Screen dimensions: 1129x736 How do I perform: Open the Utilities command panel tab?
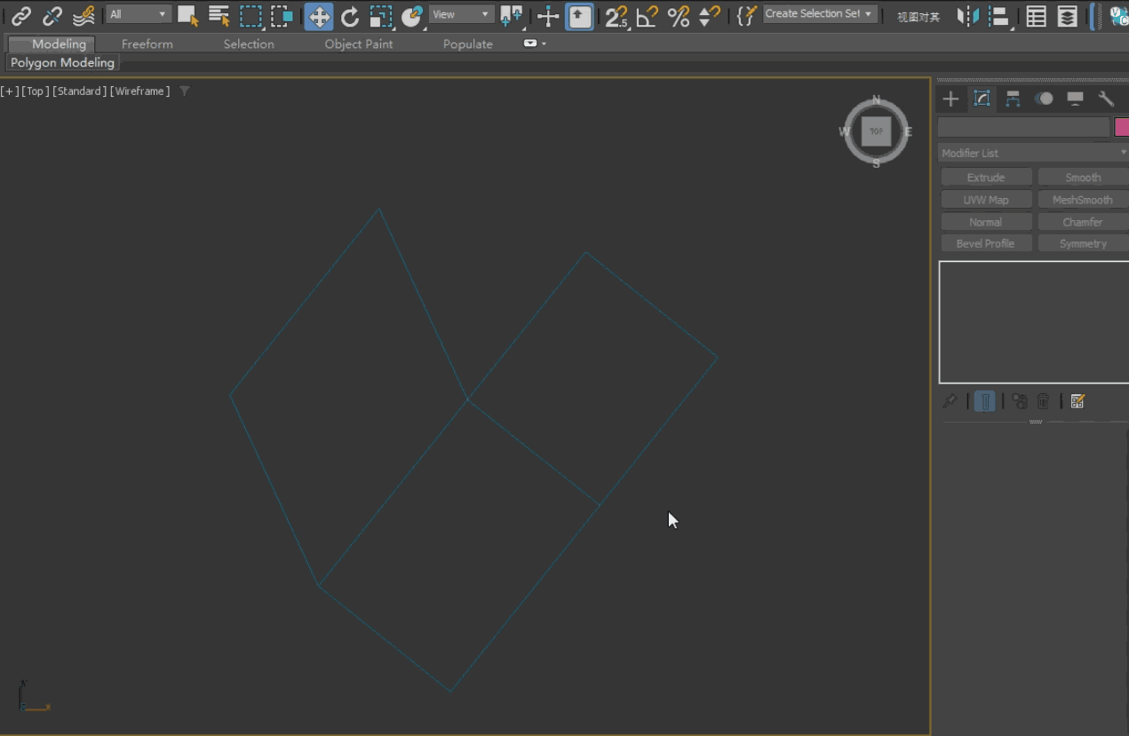1106,99
